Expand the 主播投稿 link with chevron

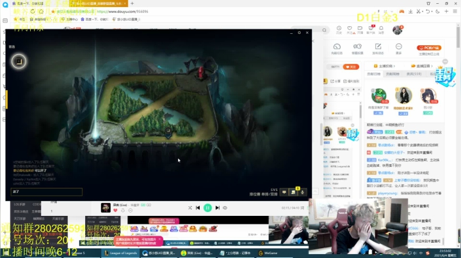[384, 66]
